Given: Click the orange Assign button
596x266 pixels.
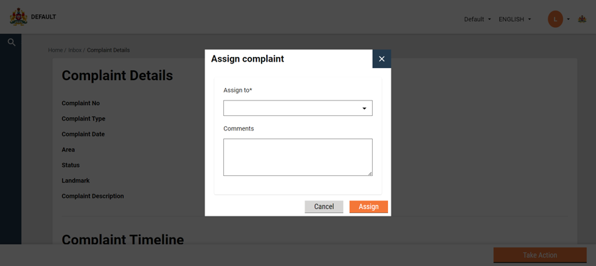Looking at the screenshot, I should 368,206.
